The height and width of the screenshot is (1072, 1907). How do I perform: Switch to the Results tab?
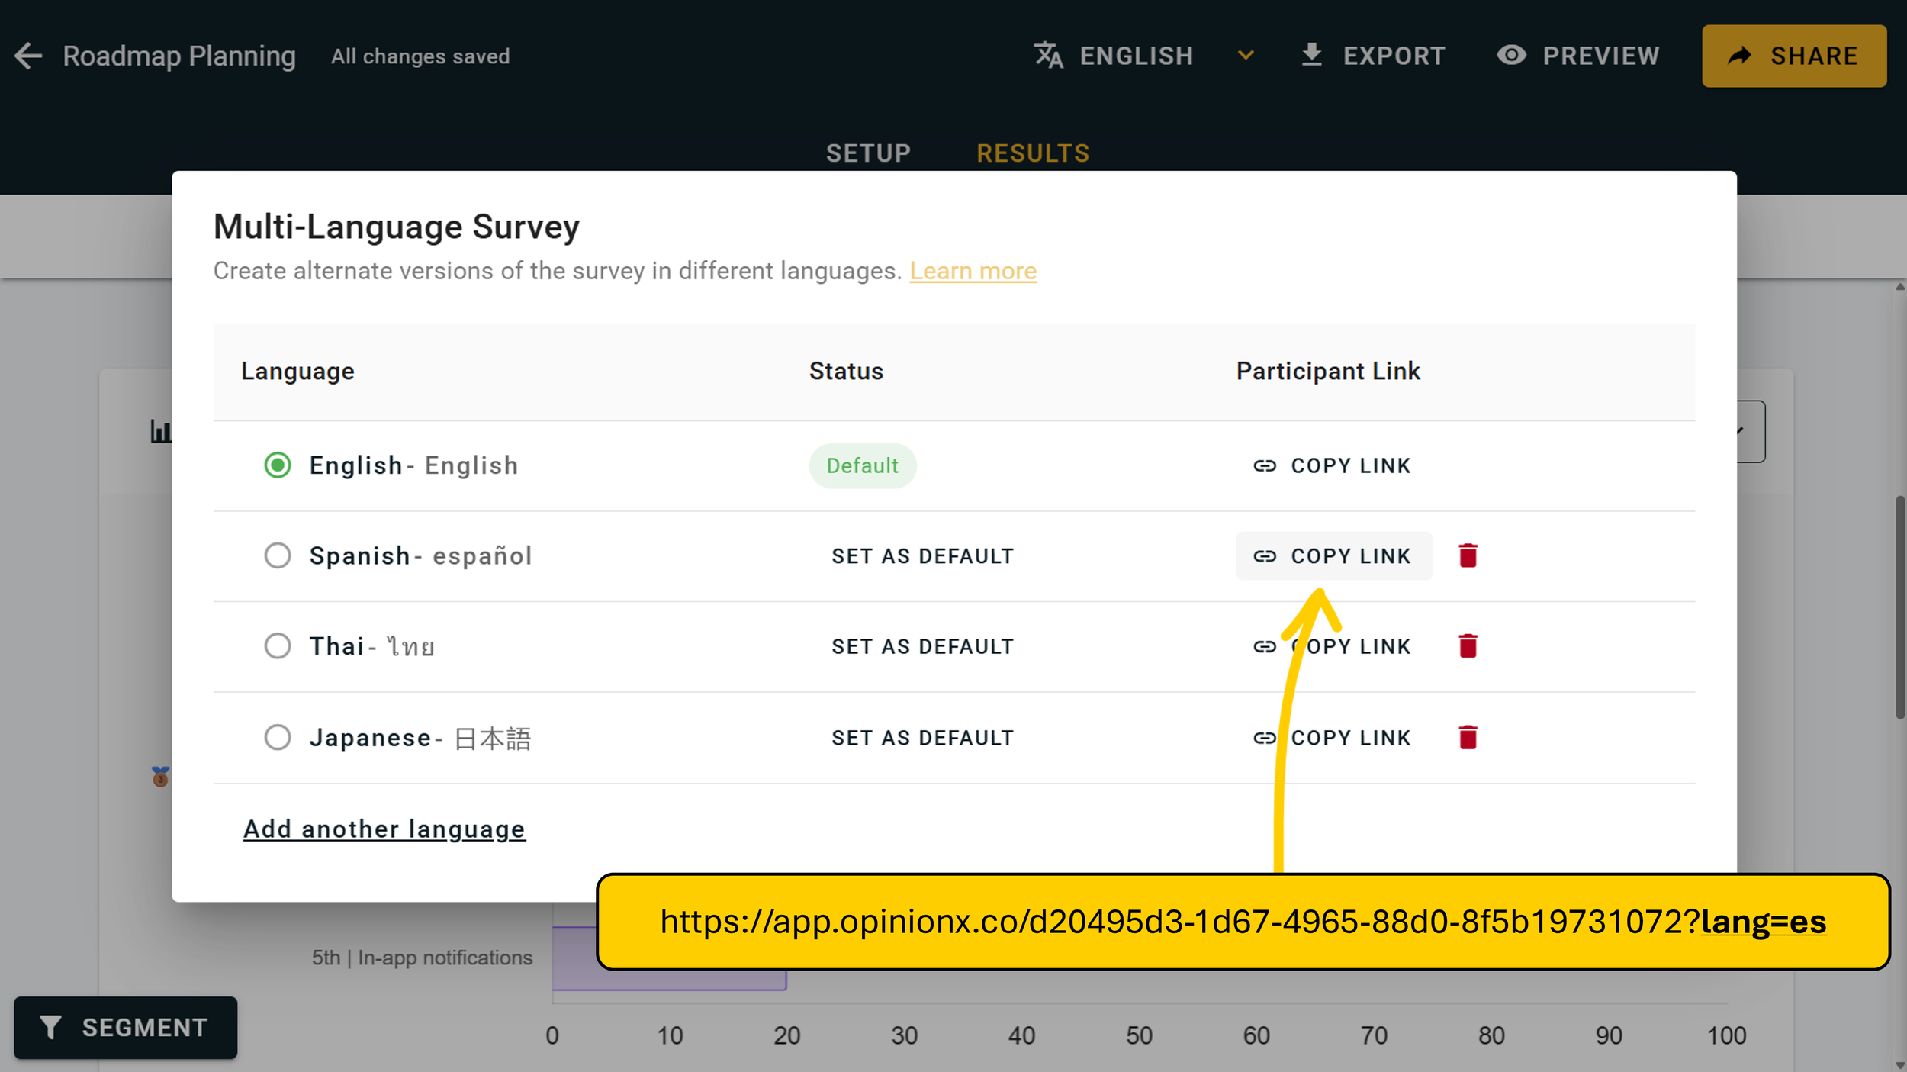coord(1033,153)
